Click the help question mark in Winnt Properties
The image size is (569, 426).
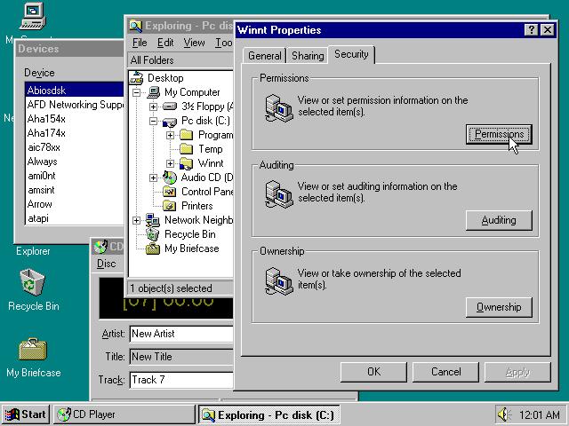[532, 29]
